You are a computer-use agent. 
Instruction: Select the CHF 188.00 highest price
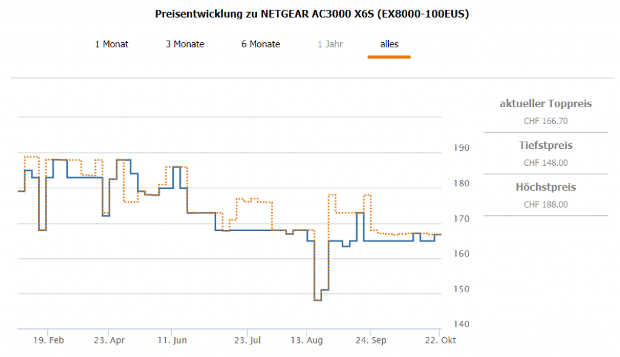coord(546,205)
